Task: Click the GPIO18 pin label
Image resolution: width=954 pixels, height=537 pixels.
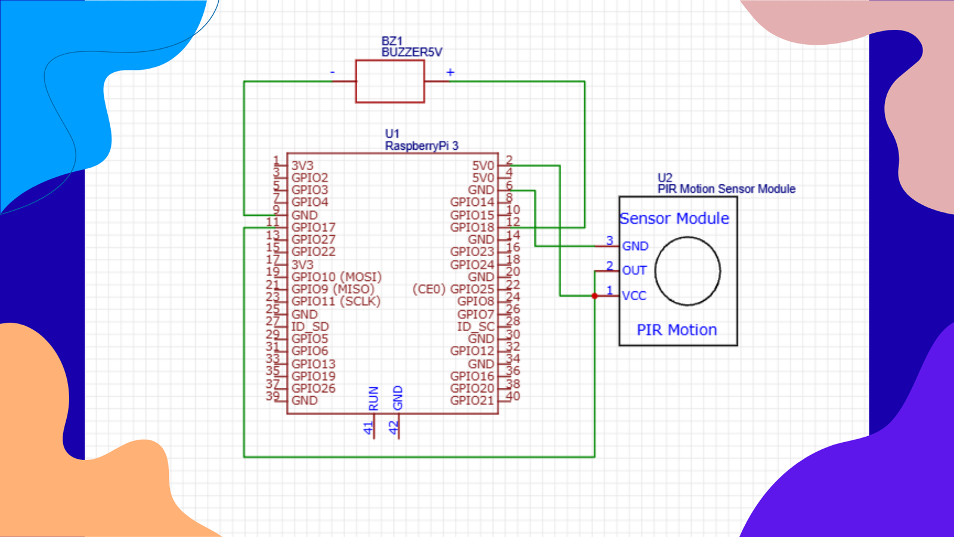Action: (472, 227)
